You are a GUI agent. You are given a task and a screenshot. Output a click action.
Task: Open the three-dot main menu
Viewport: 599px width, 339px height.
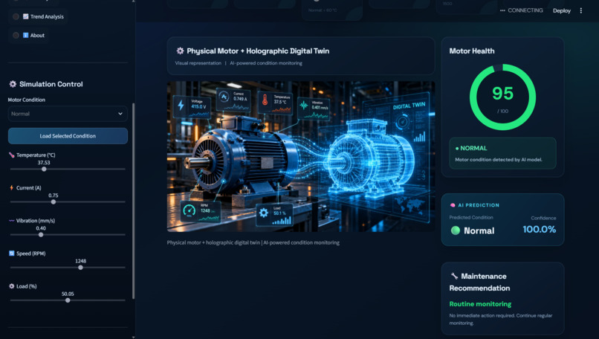click(x=581, y=10)
